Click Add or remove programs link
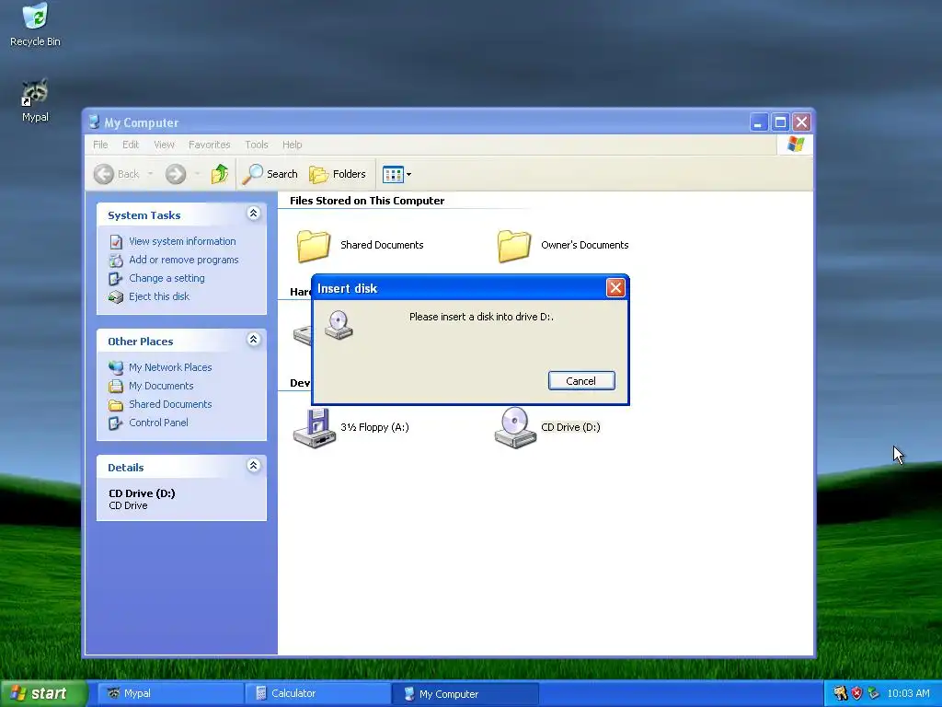 (x=183, y=260)
